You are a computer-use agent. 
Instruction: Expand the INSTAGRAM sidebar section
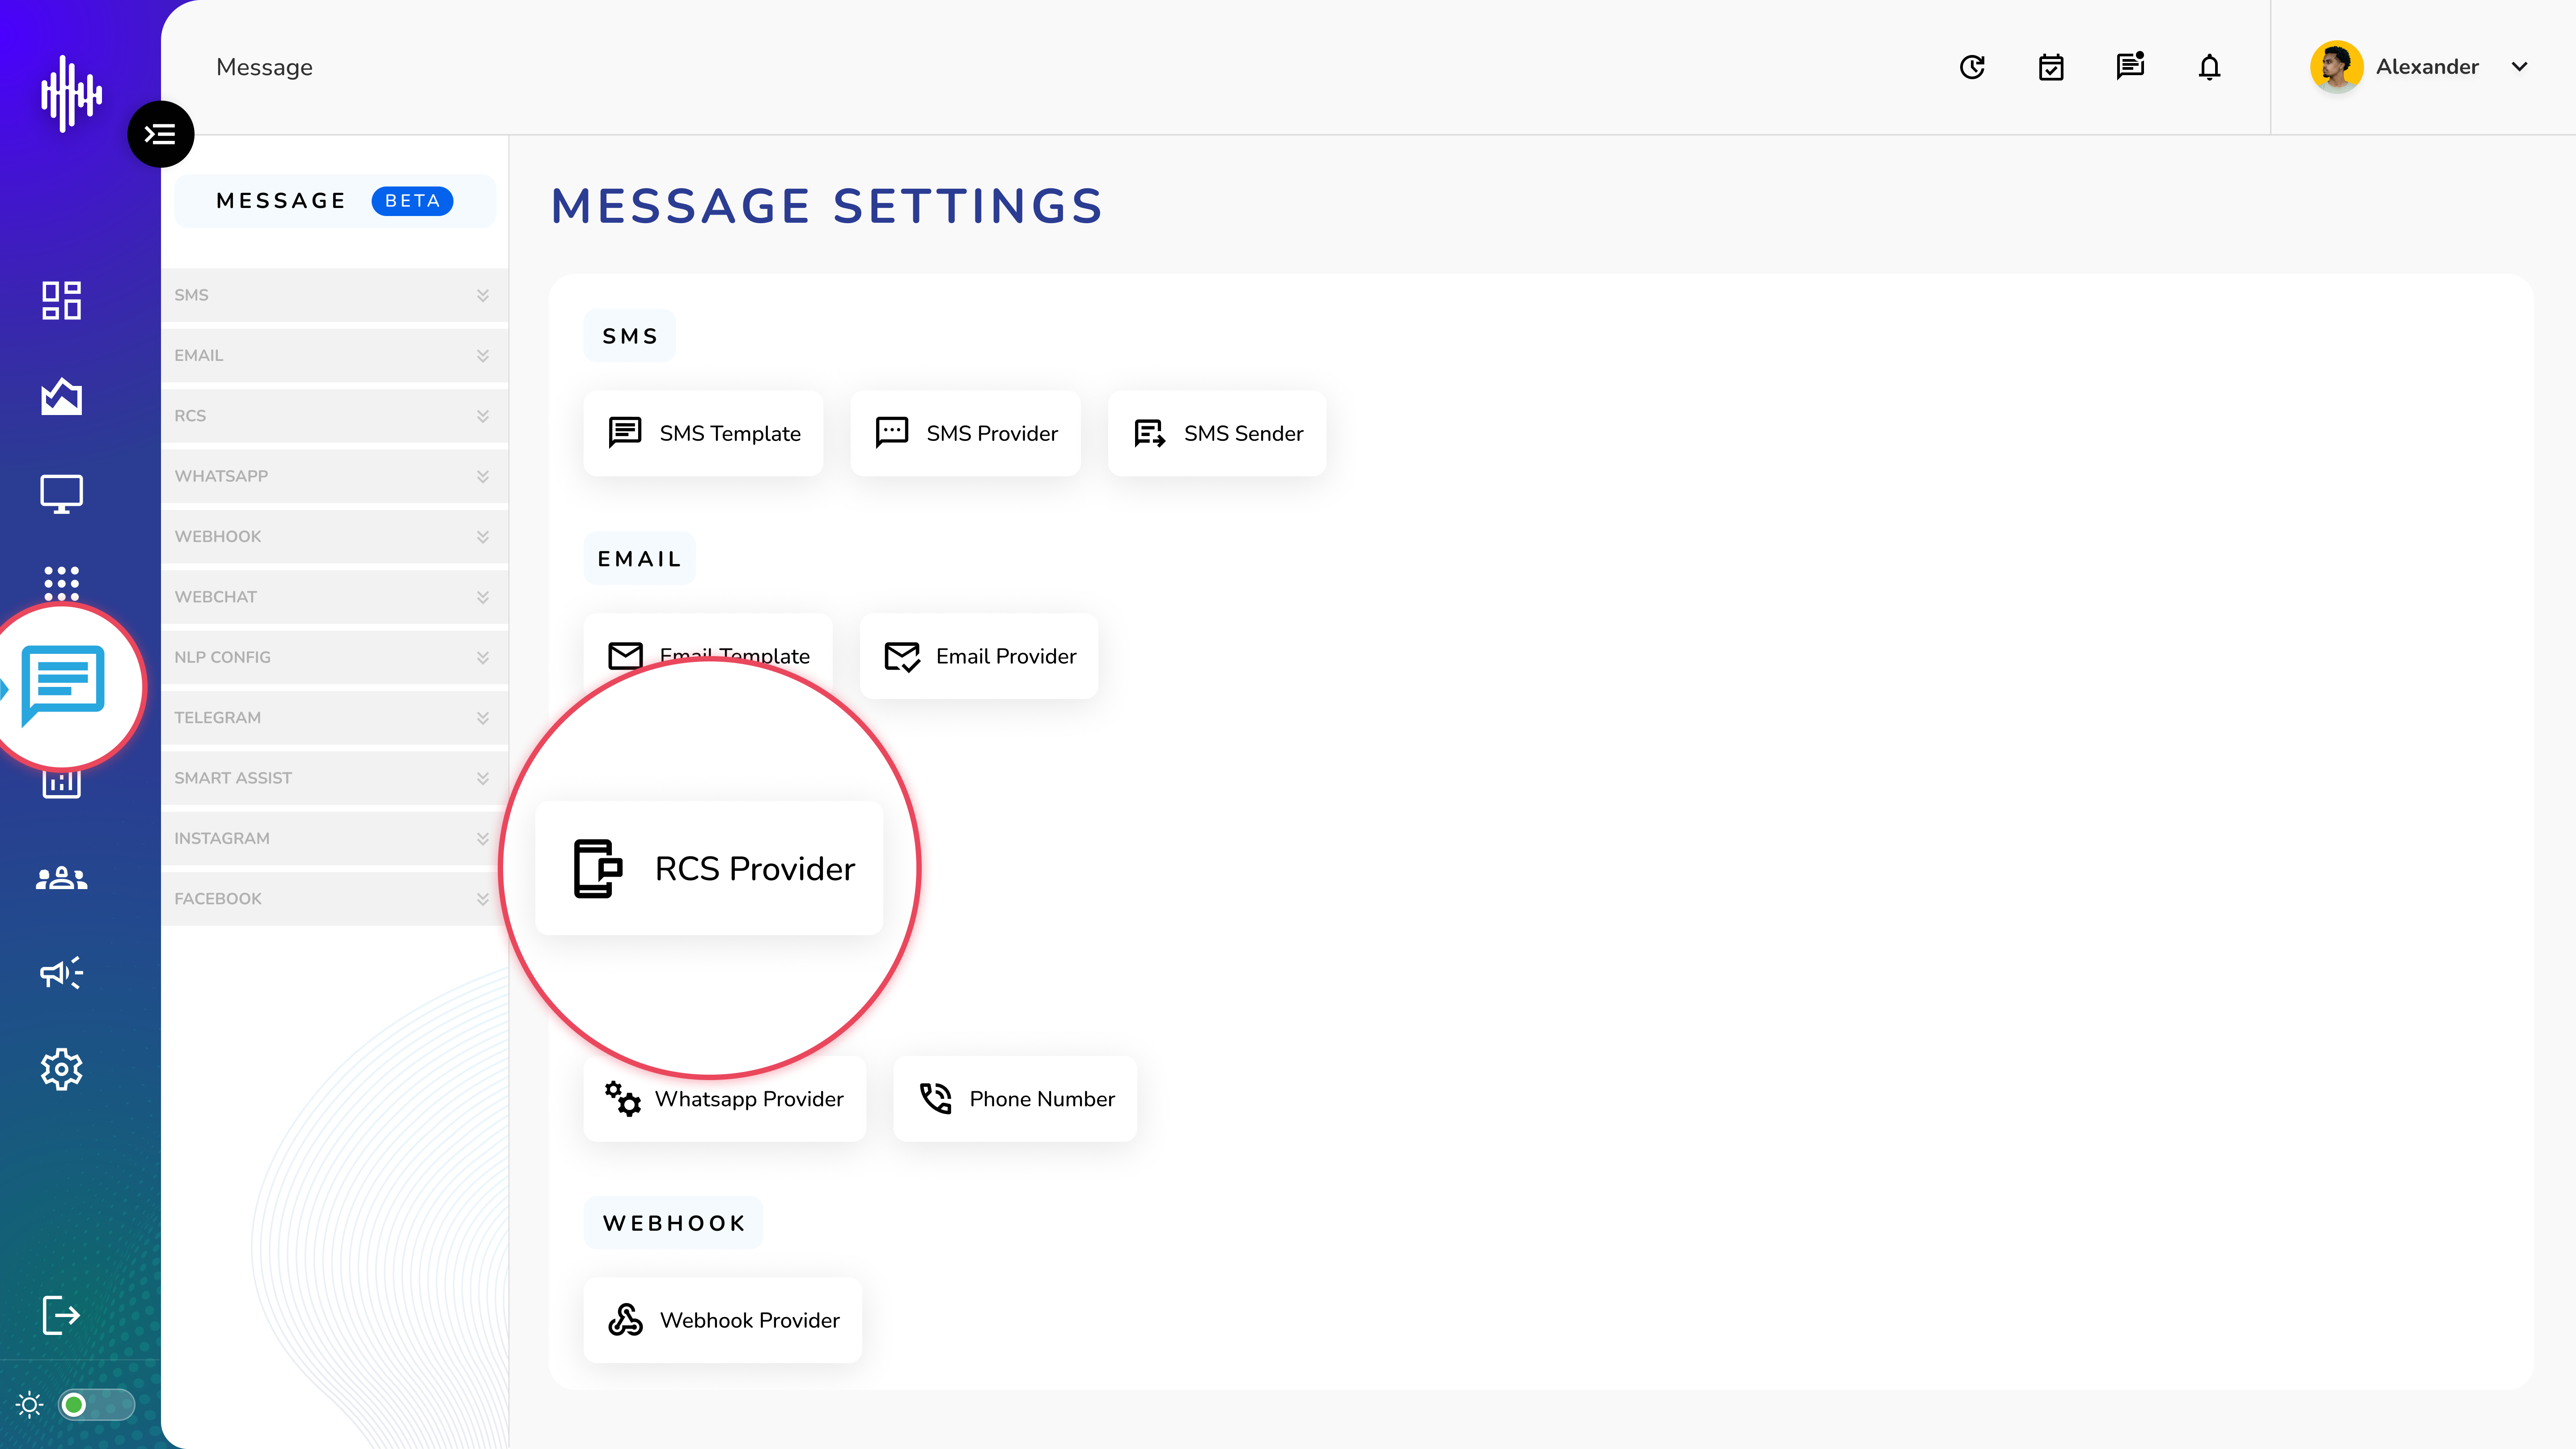[x=334, y=838]
